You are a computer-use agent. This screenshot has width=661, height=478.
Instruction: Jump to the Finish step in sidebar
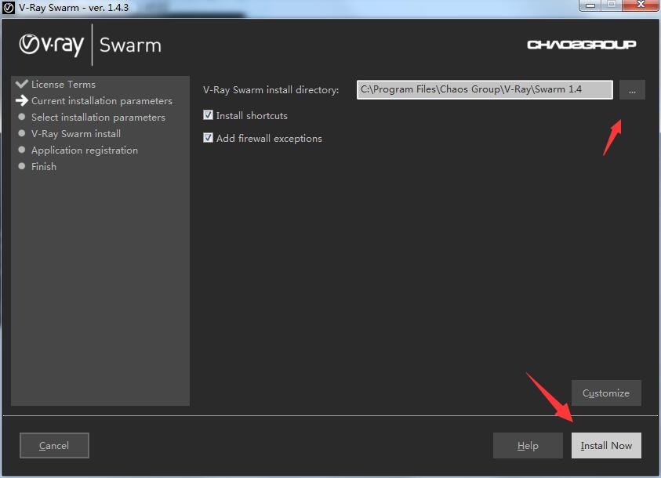tap(44, 166)
